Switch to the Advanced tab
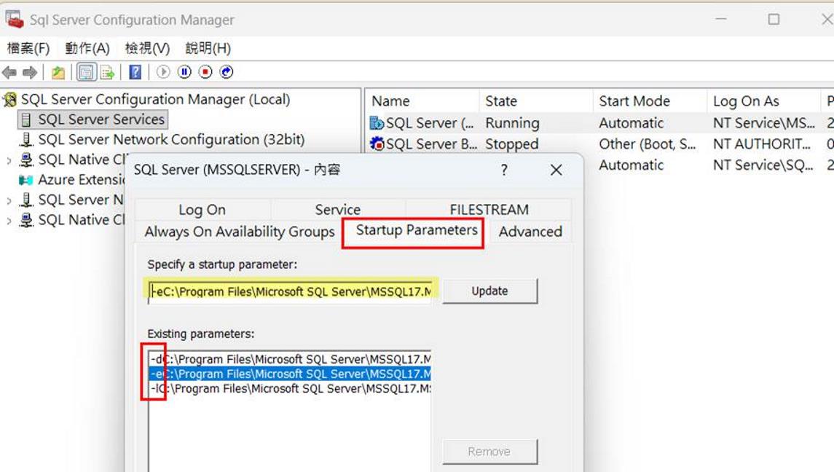834x472 pixels. [x=530, y=232]
